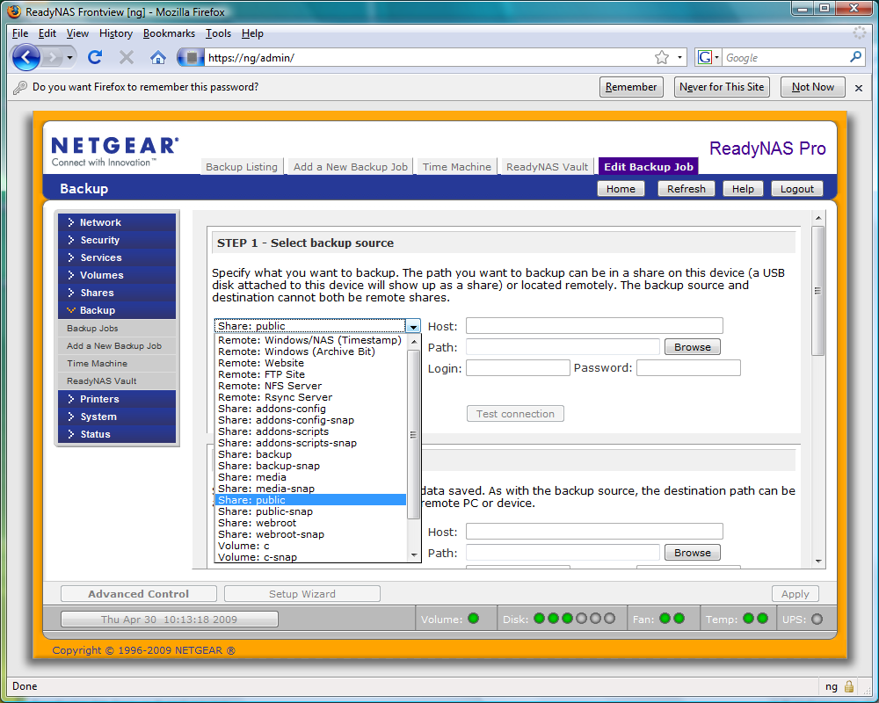Bookmark this page with star icon
Viewport: 879px width, 703px height.
(x=662, y=57)
